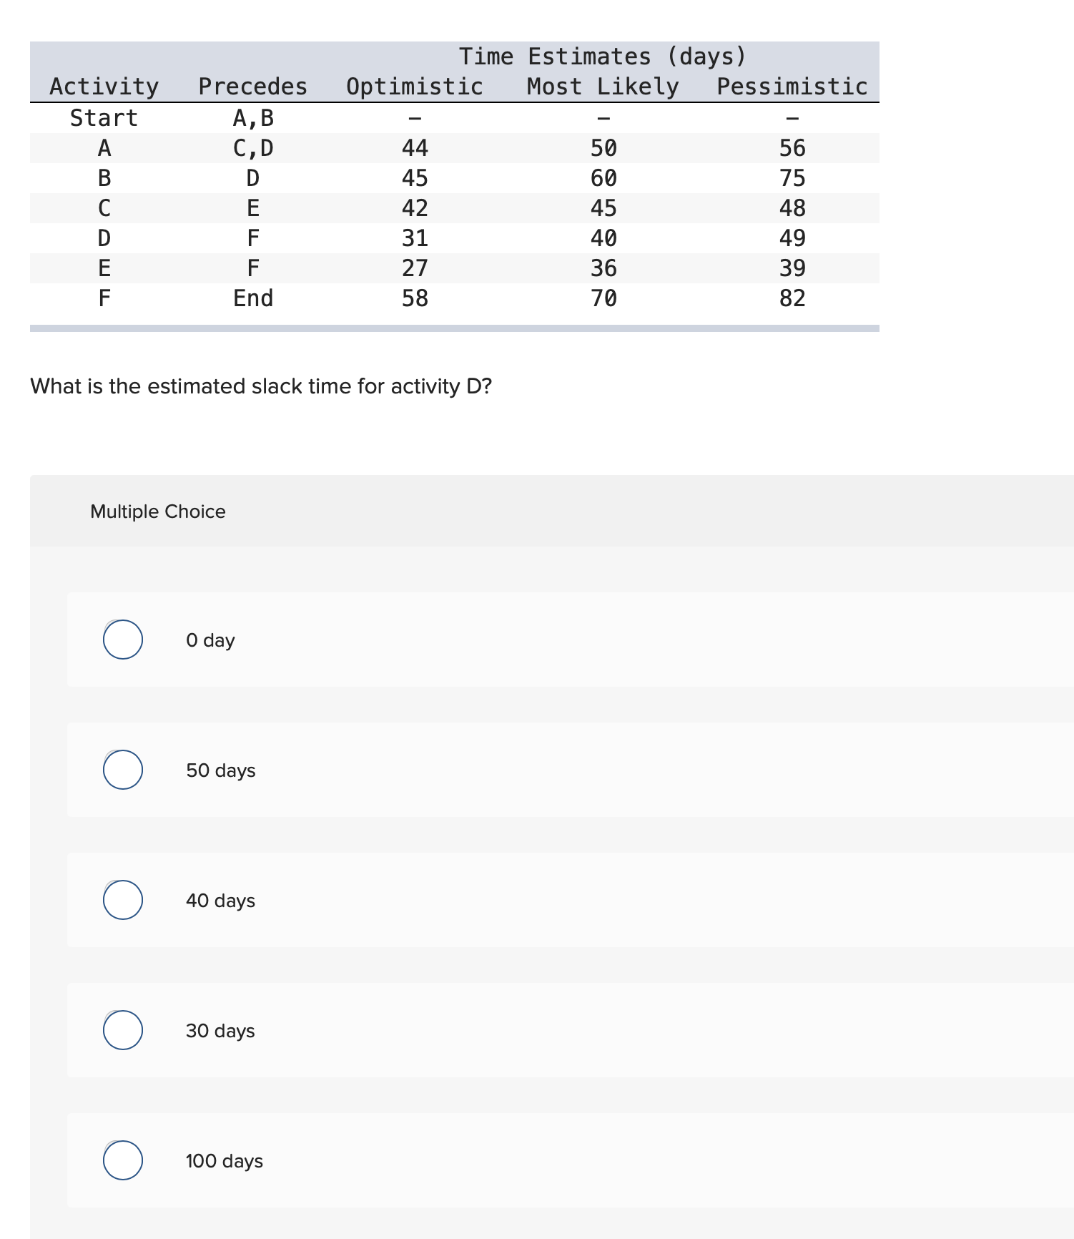Click the "Precedes" column header
Screen dimensions: 1074x1239
(x=252, y=86)
